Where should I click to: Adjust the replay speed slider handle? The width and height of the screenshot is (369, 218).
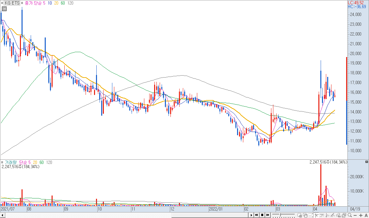[280, 215]
